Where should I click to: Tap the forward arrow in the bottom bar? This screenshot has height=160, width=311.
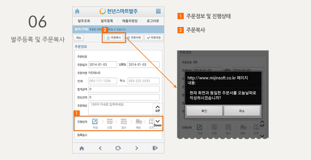point(136,148)
